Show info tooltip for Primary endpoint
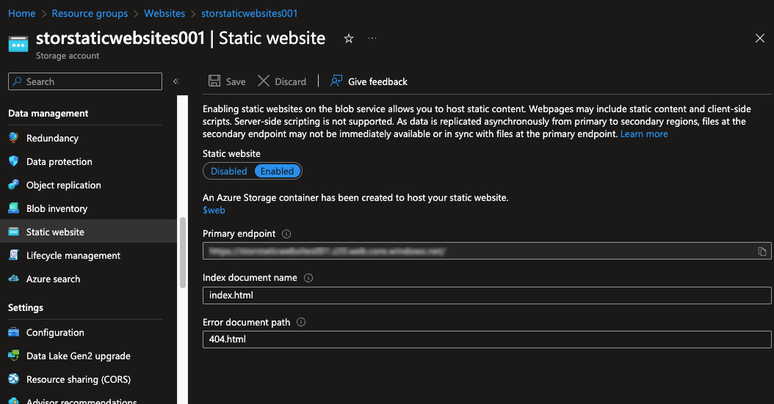 click(x=286, y=234)
